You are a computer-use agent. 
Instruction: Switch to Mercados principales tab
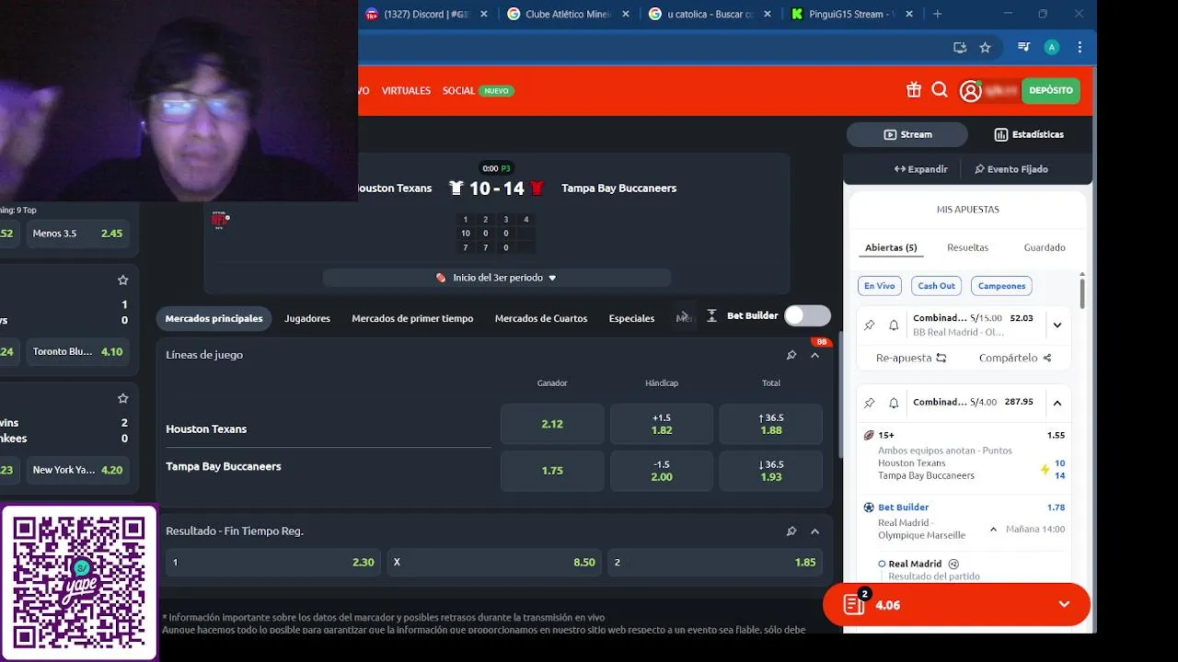(x=214, y=318)
